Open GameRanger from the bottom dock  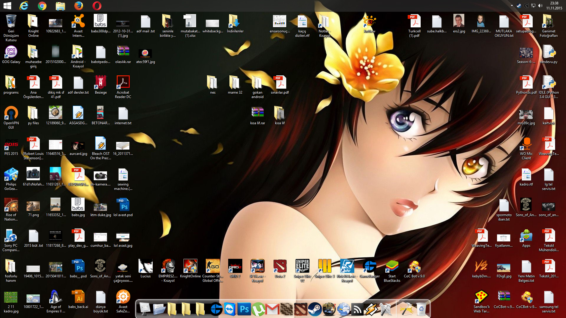tap(216, 309)
